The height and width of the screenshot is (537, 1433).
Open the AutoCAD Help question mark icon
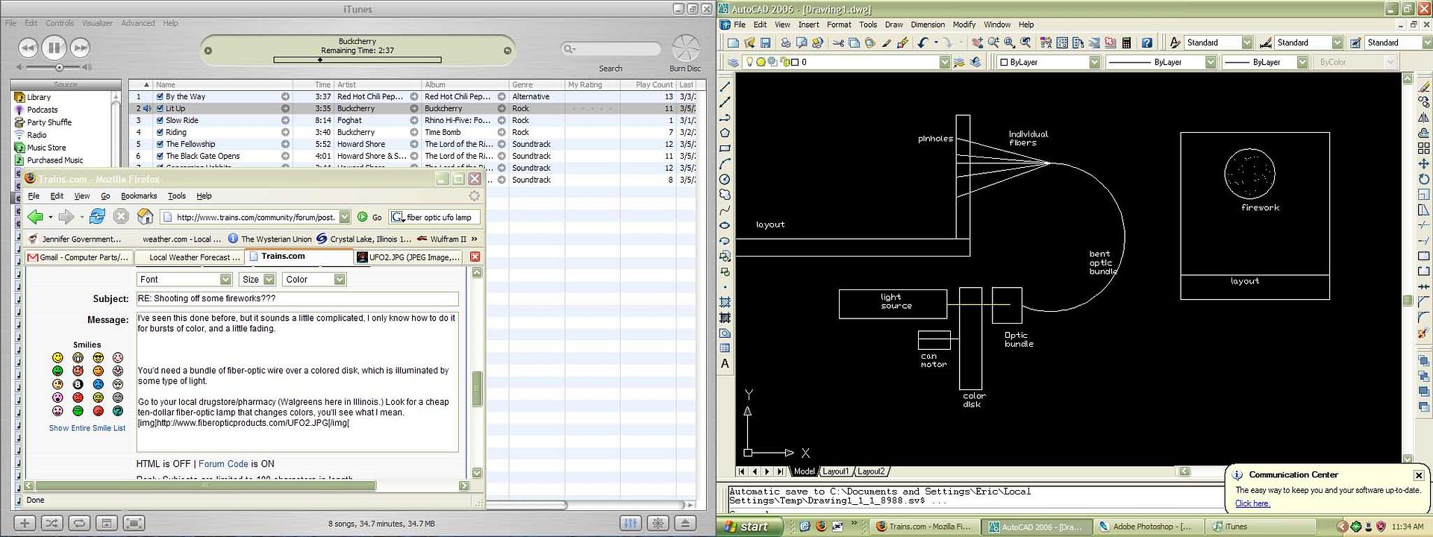(x=1147, y=43)
